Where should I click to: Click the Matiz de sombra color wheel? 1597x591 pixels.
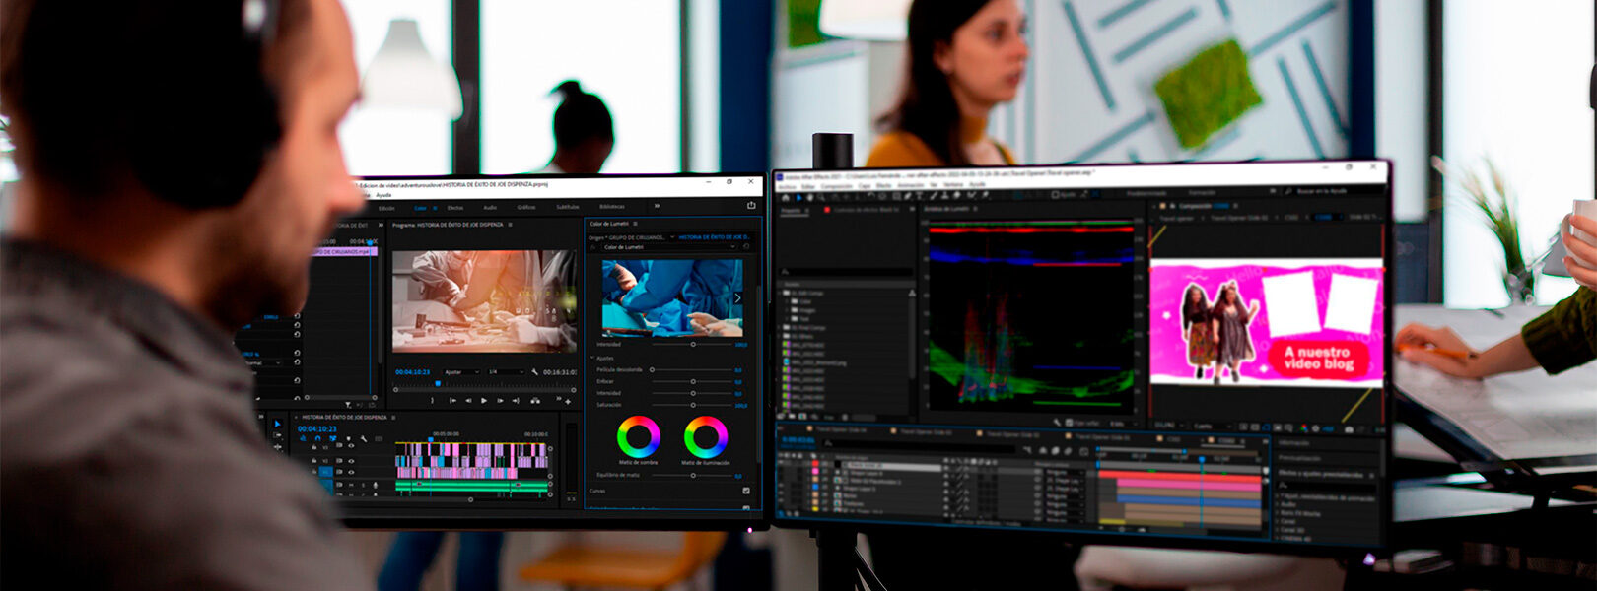[638, 436]
